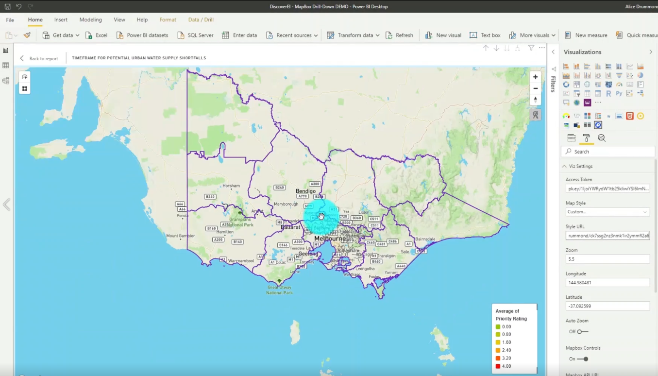658x376 pixels.
Task: Click the red 4.00 legend swatch
Action: [498, 365]
